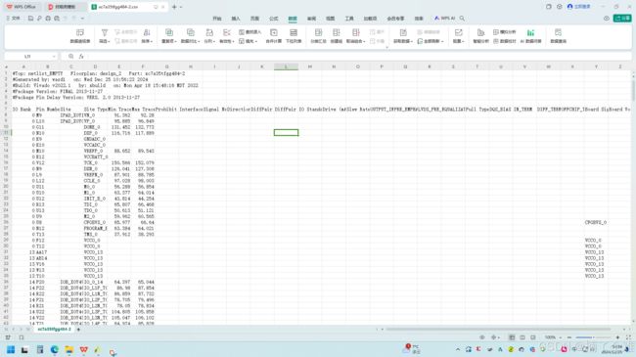The height and width of the screenshot is (357, 636).
Task: Click the Sort icon in Data ribbon
Action: pos(147,33)
